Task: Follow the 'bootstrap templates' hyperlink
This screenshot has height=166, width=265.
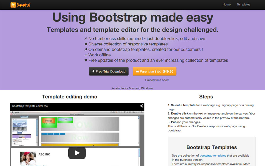Action: tap(213, 155)
